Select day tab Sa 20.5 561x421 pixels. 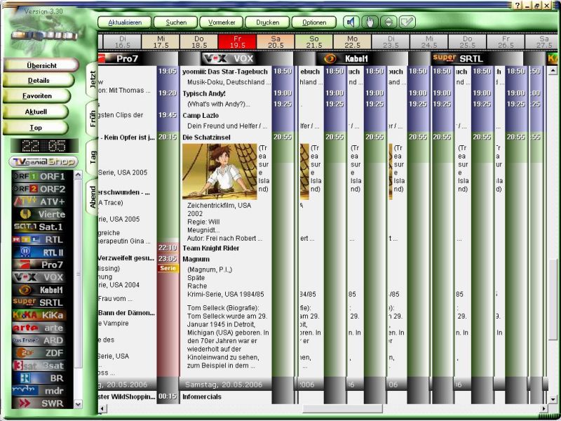[x=276, y=41]
